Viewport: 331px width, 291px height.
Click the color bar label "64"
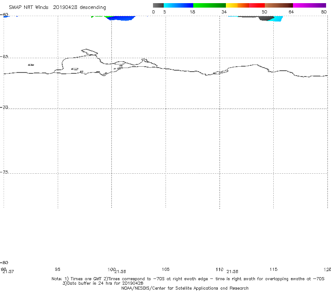click(x=291, y=12)
